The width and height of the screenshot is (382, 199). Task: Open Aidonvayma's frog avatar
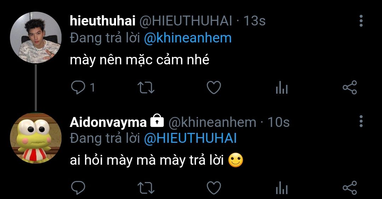35,138
